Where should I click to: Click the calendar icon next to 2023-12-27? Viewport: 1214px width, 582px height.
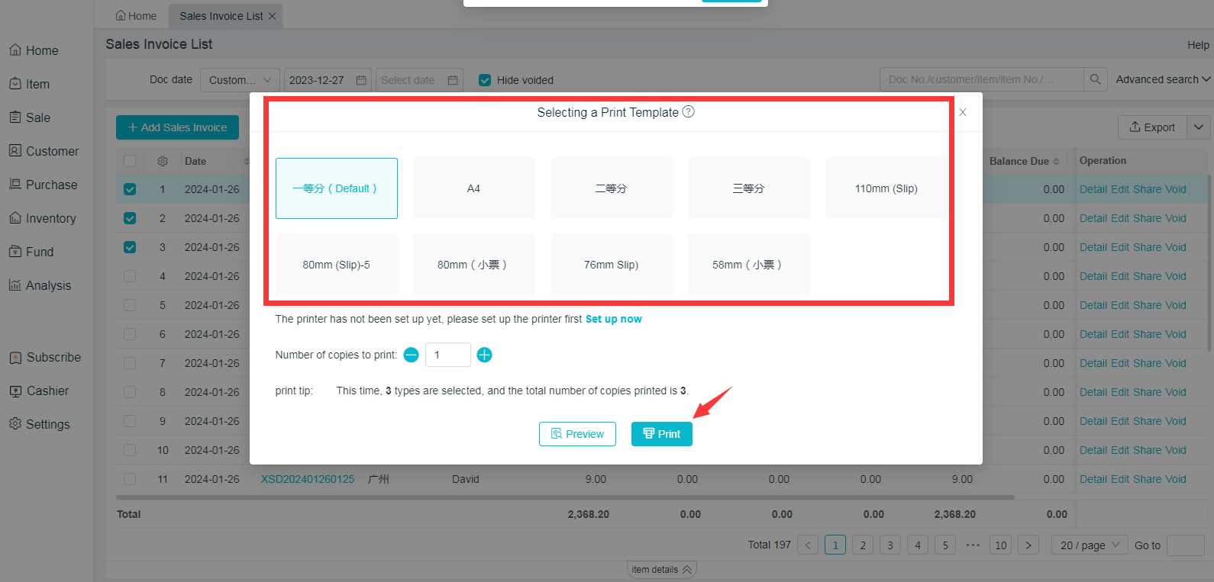[x=361, y=80]
